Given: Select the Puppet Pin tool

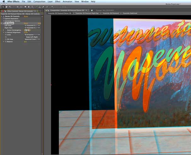Looking at the screenshot, I should point(52,7).
